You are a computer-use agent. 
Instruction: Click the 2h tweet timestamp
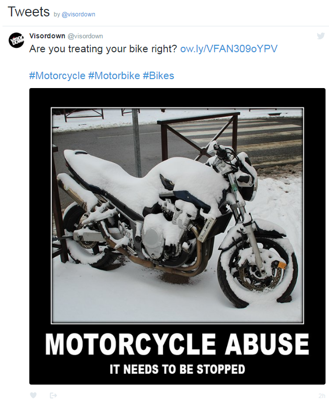click(322, 396)
